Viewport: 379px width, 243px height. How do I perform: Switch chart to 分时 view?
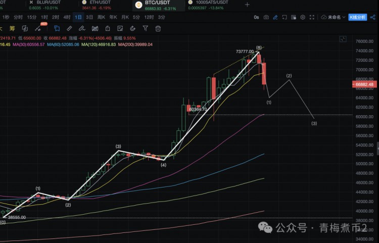pos(18,17)
